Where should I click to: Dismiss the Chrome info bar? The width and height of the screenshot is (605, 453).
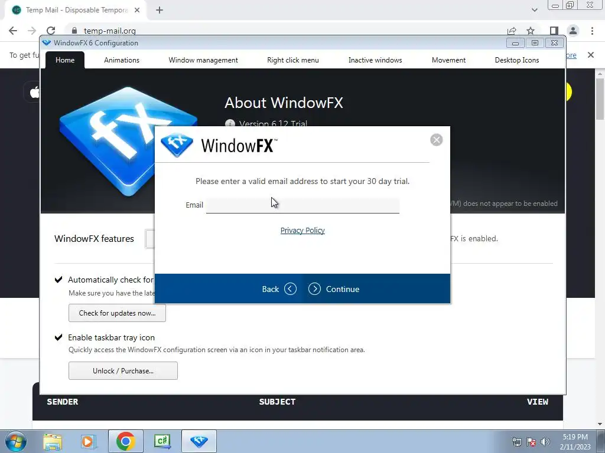point(591,55)
